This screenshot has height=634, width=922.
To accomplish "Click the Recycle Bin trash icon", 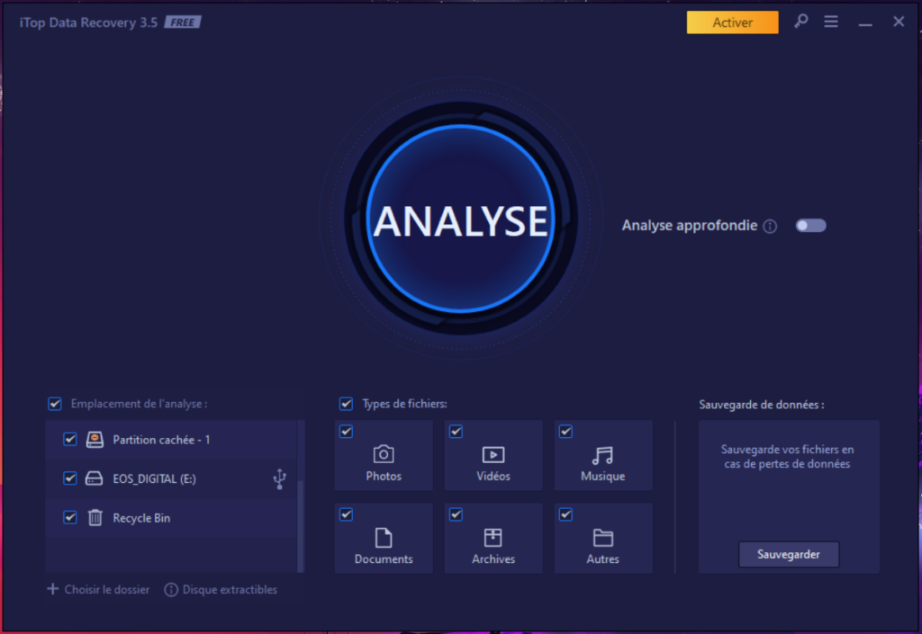I will point(95,517).
